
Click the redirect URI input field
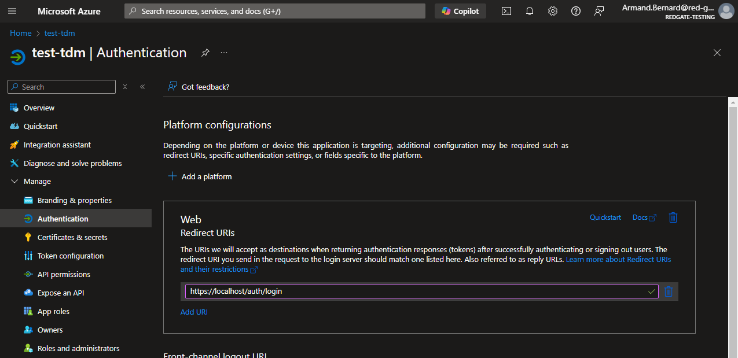(417, 291)
